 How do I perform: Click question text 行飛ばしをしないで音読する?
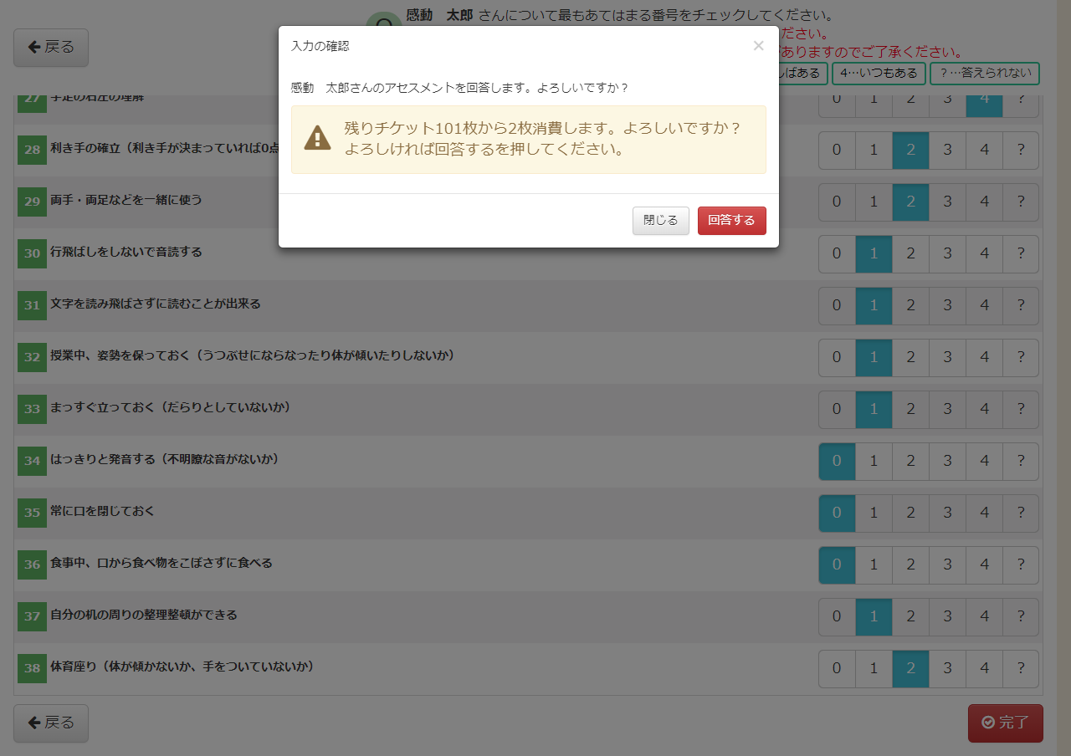click(x=126, y=252)
